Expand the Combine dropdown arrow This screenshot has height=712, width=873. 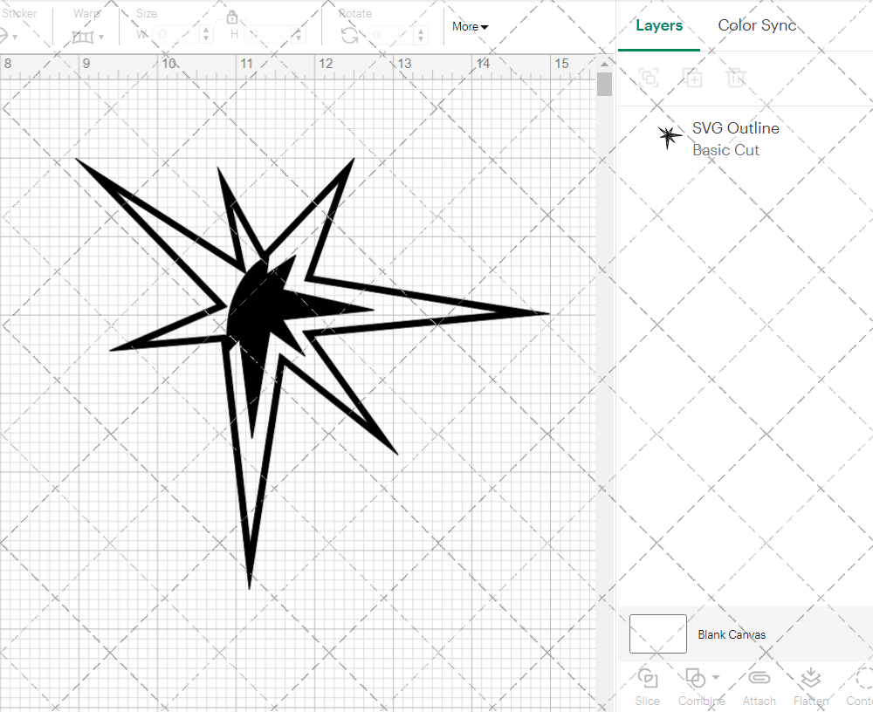tap(716, 677)
